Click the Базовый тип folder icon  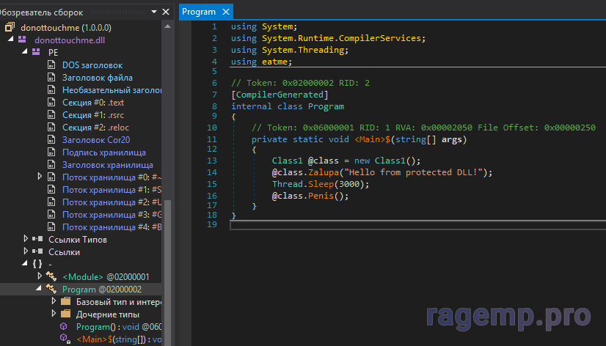click(66, 301)
